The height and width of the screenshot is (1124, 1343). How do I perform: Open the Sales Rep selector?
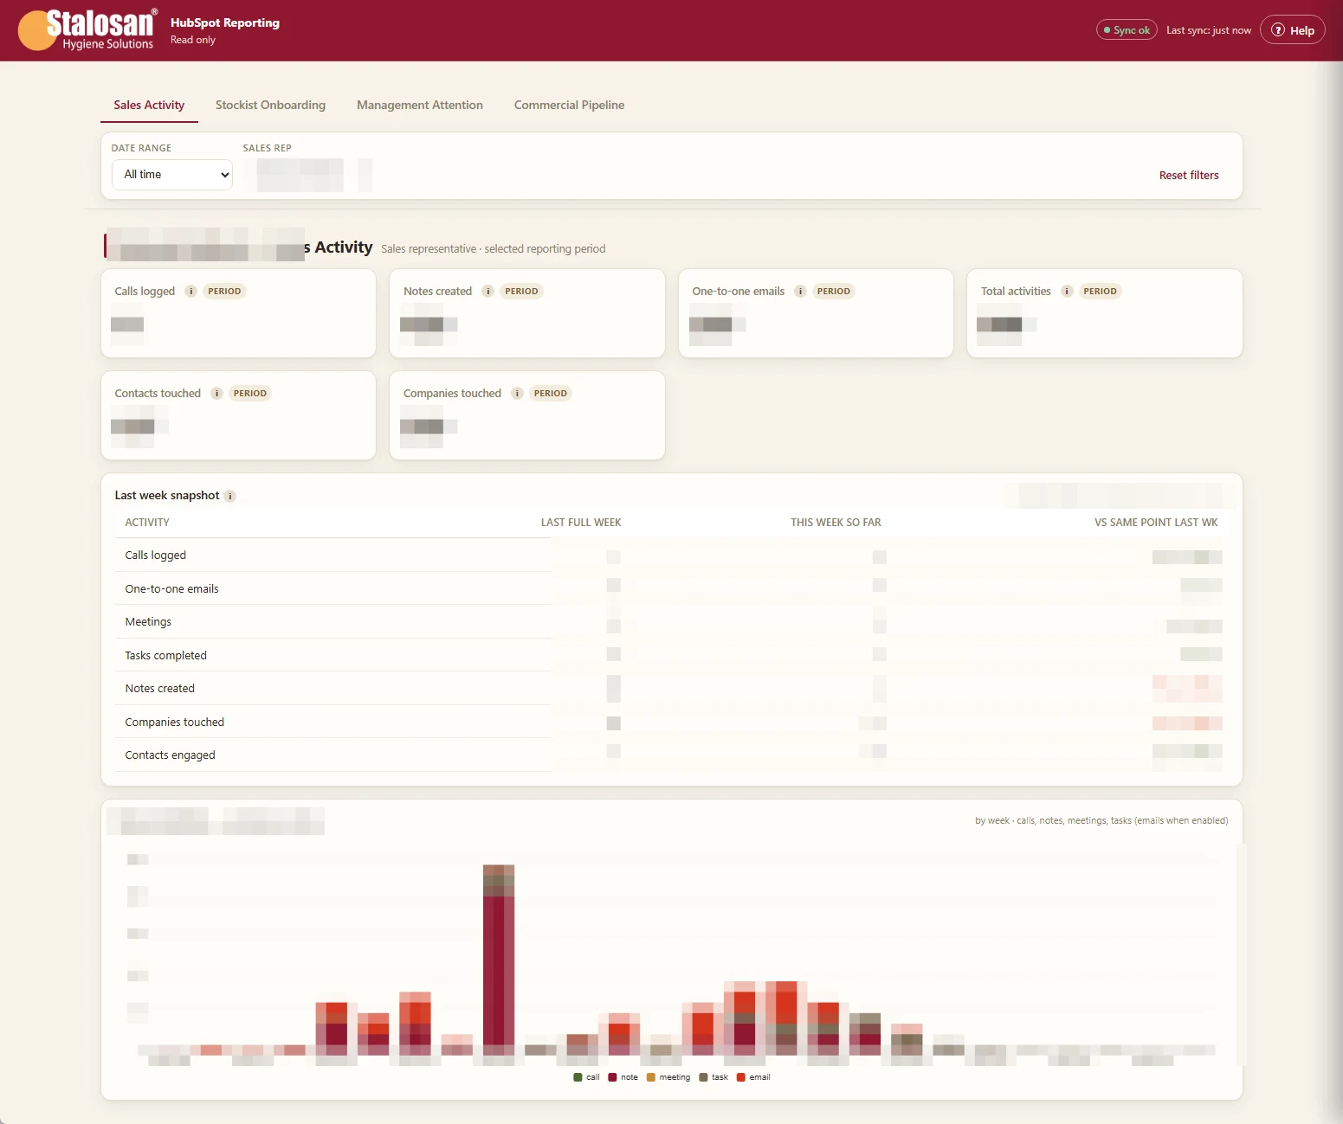coord(307,175)
